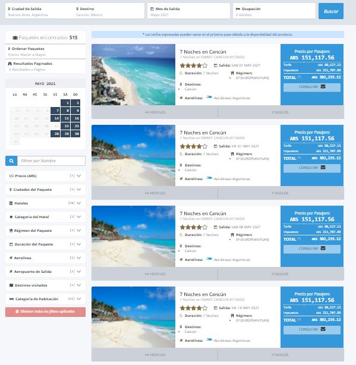Click the bed icon beside Ocupación
The image size is (356, 365).
[x=238, y=9]
